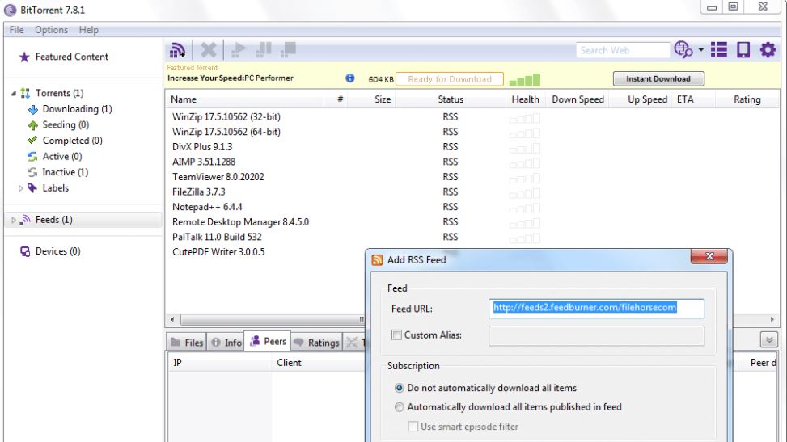Click the horizontal scrollbar's left arrow
This screenshot has width=787, height=442.
click(172, 320)
